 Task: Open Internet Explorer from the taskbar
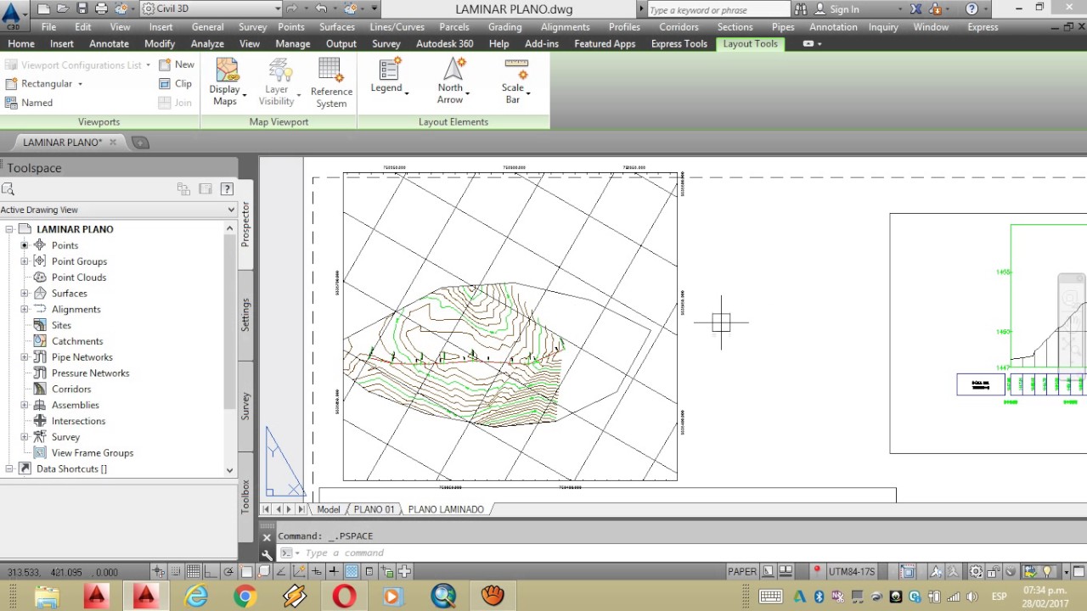click(x=196, y=595)
